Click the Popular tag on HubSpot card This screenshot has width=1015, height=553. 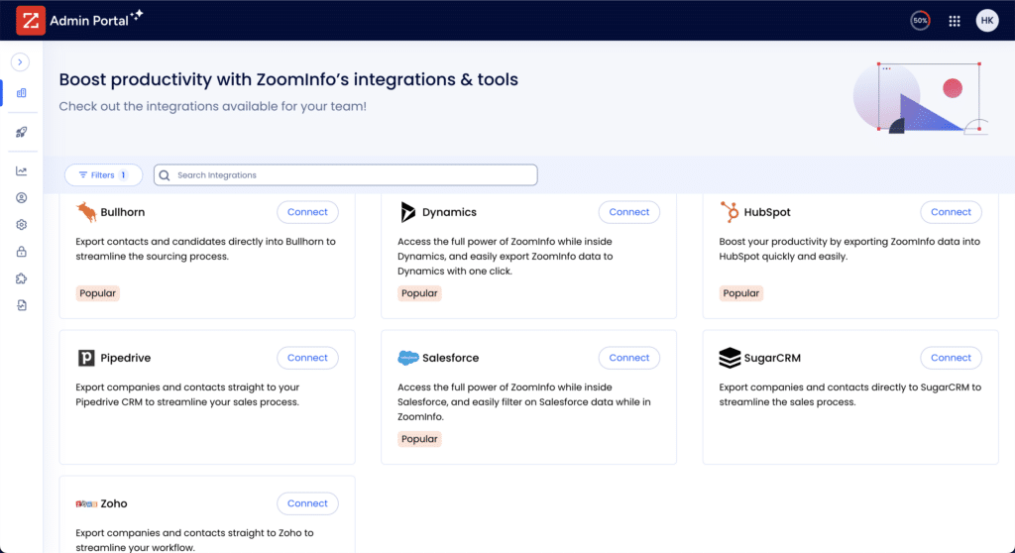pyautogui.click(x=741, y=293)
